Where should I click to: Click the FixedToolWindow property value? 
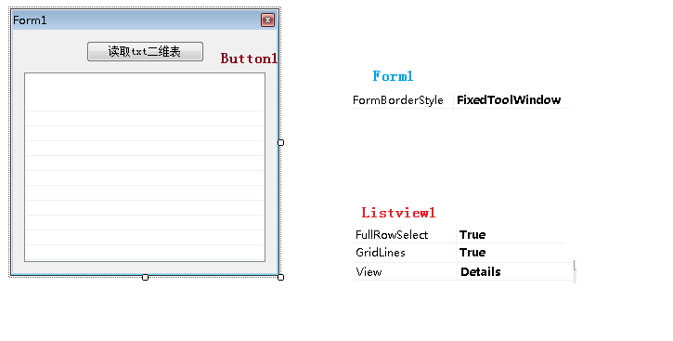coord(509,100)
